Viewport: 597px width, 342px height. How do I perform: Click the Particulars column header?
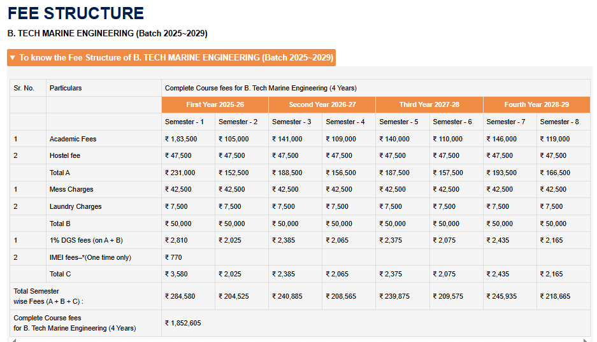coord(66,88)
